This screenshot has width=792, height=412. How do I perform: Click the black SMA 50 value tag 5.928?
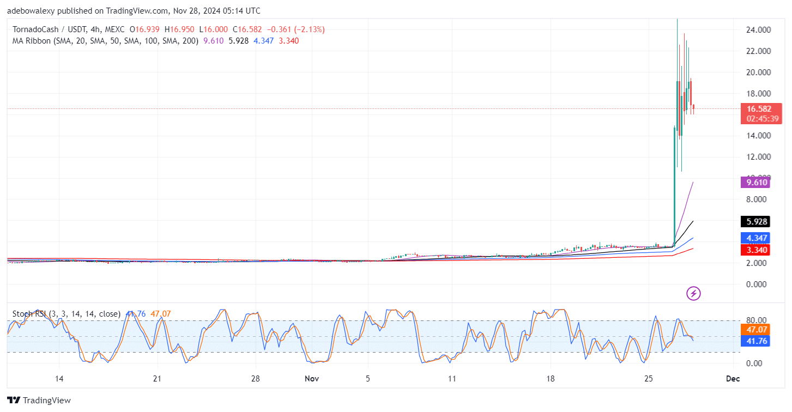click(x=755, y=222)
